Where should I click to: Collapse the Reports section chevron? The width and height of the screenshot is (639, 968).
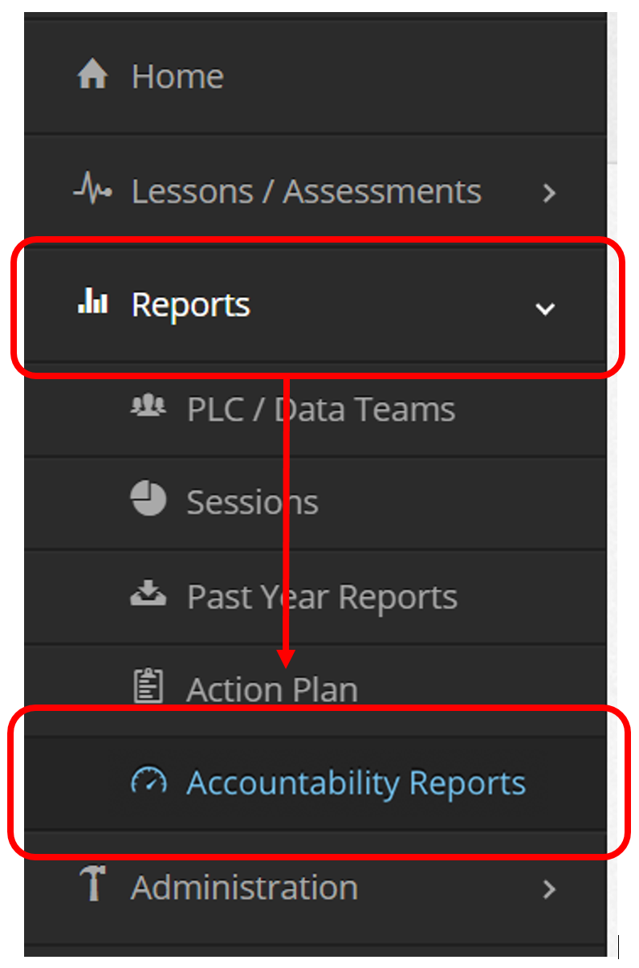[x=546, y=308]
